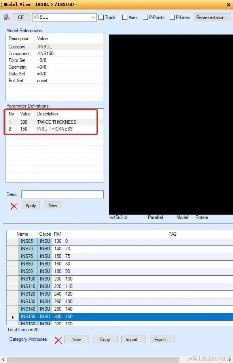Click the PA1 column header
Screen dimensions: 233x363
(x=57, y=234)
